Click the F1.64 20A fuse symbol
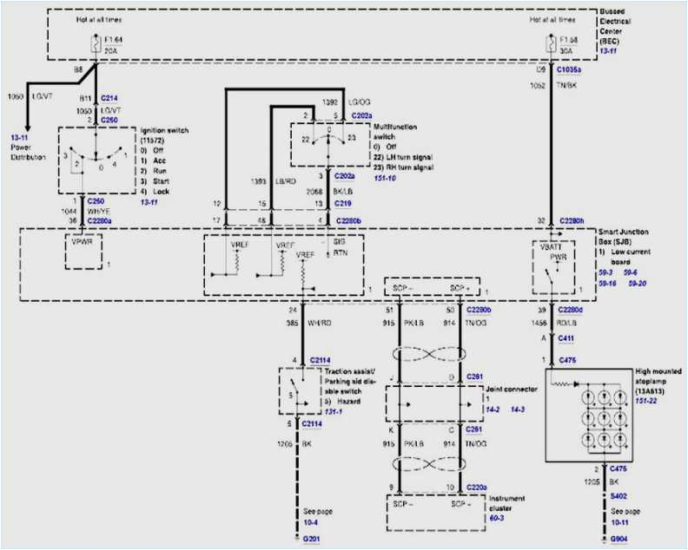688x550 pixels. tap(94, 41)
